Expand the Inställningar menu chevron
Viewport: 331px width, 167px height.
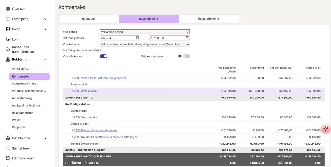tap(45, 138)
